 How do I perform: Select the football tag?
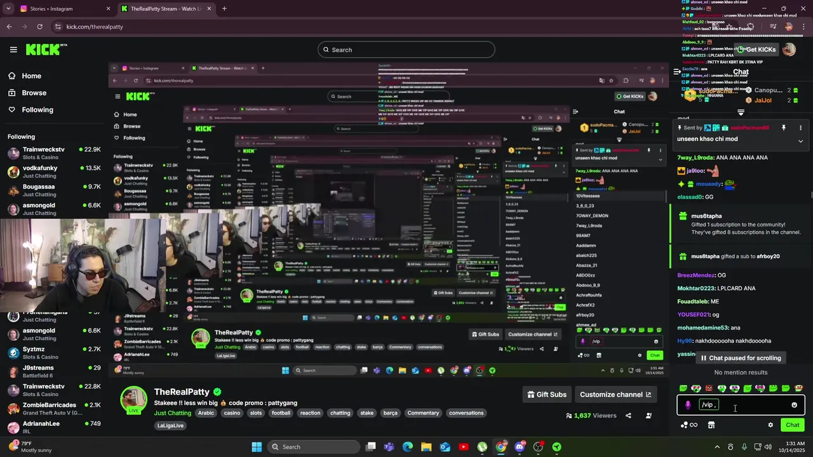click(281, 413)
